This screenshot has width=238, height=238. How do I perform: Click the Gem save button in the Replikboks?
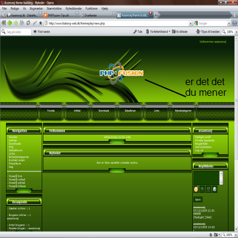198,199
